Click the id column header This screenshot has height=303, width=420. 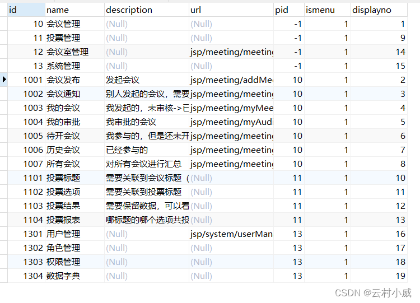pyautogui.click(x=26, y=10)
